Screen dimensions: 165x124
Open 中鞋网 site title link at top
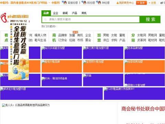(x=30, y=2)
